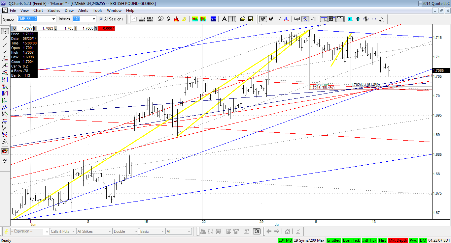
Task: Click the Dom Tick status indicator
Action: click(352, 240)
